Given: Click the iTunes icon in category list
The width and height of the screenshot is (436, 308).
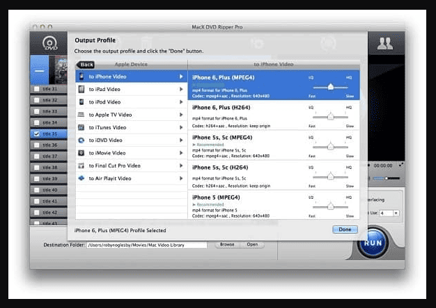Looking at the screenshot, I should [81, 127].
